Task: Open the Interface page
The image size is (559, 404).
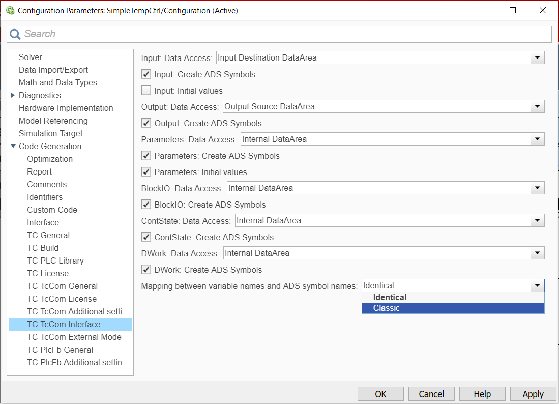Action: (43, 222)
